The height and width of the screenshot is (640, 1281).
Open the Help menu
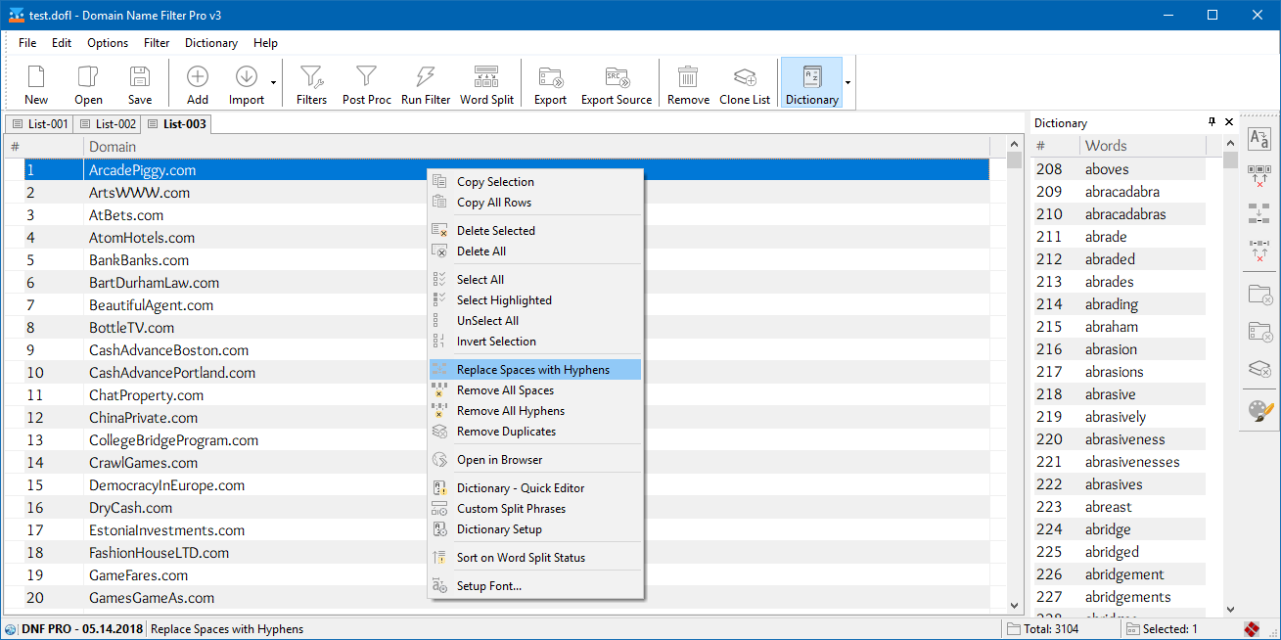265,43
